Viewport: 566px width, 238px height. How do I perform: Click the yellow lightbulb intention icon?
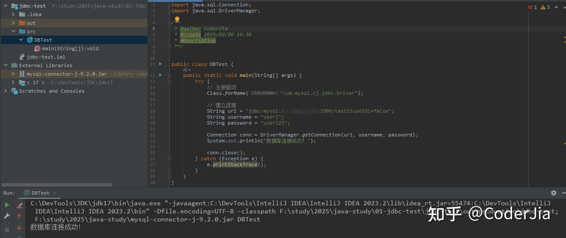(177, 20)
